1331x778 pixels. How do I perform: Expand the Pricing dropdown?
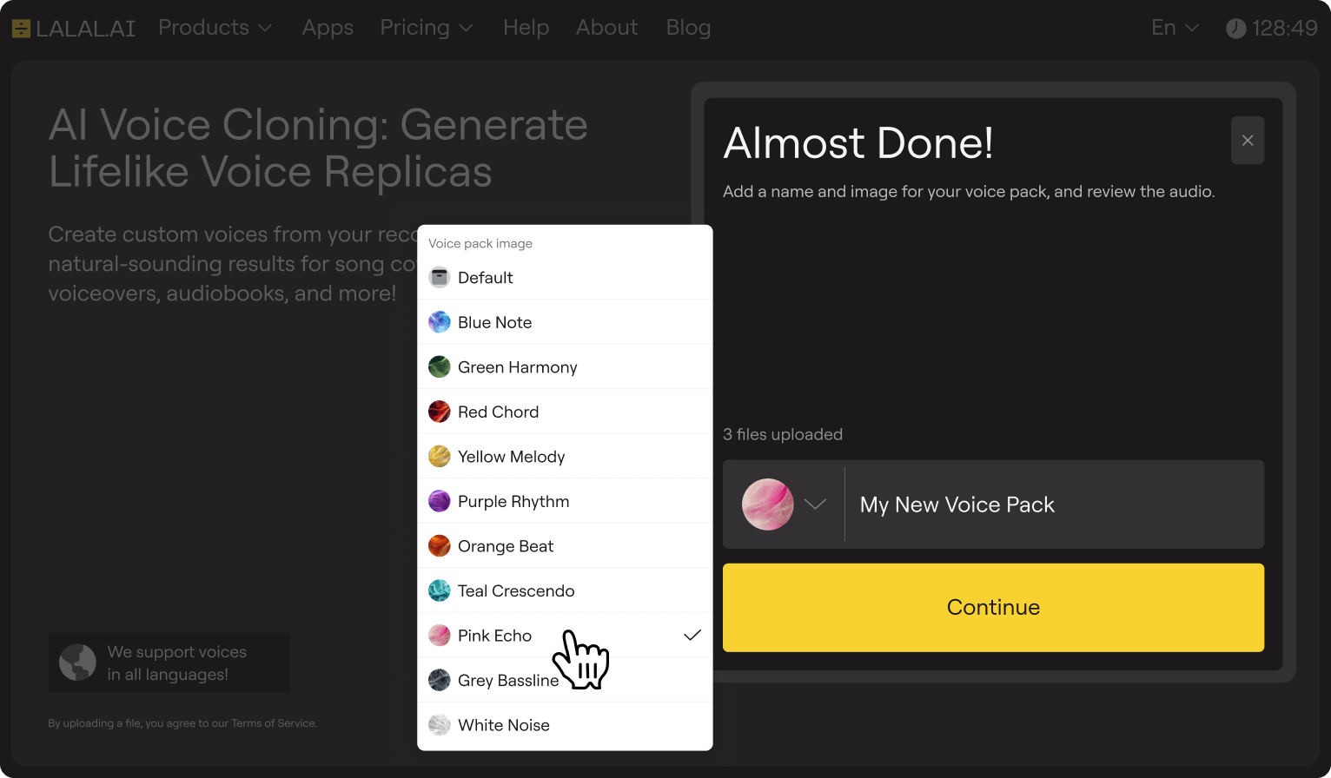[x=427, y=27]
